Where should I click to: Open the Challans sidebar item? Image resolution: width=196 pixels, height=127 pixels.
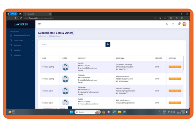click(x=17, y=55)
